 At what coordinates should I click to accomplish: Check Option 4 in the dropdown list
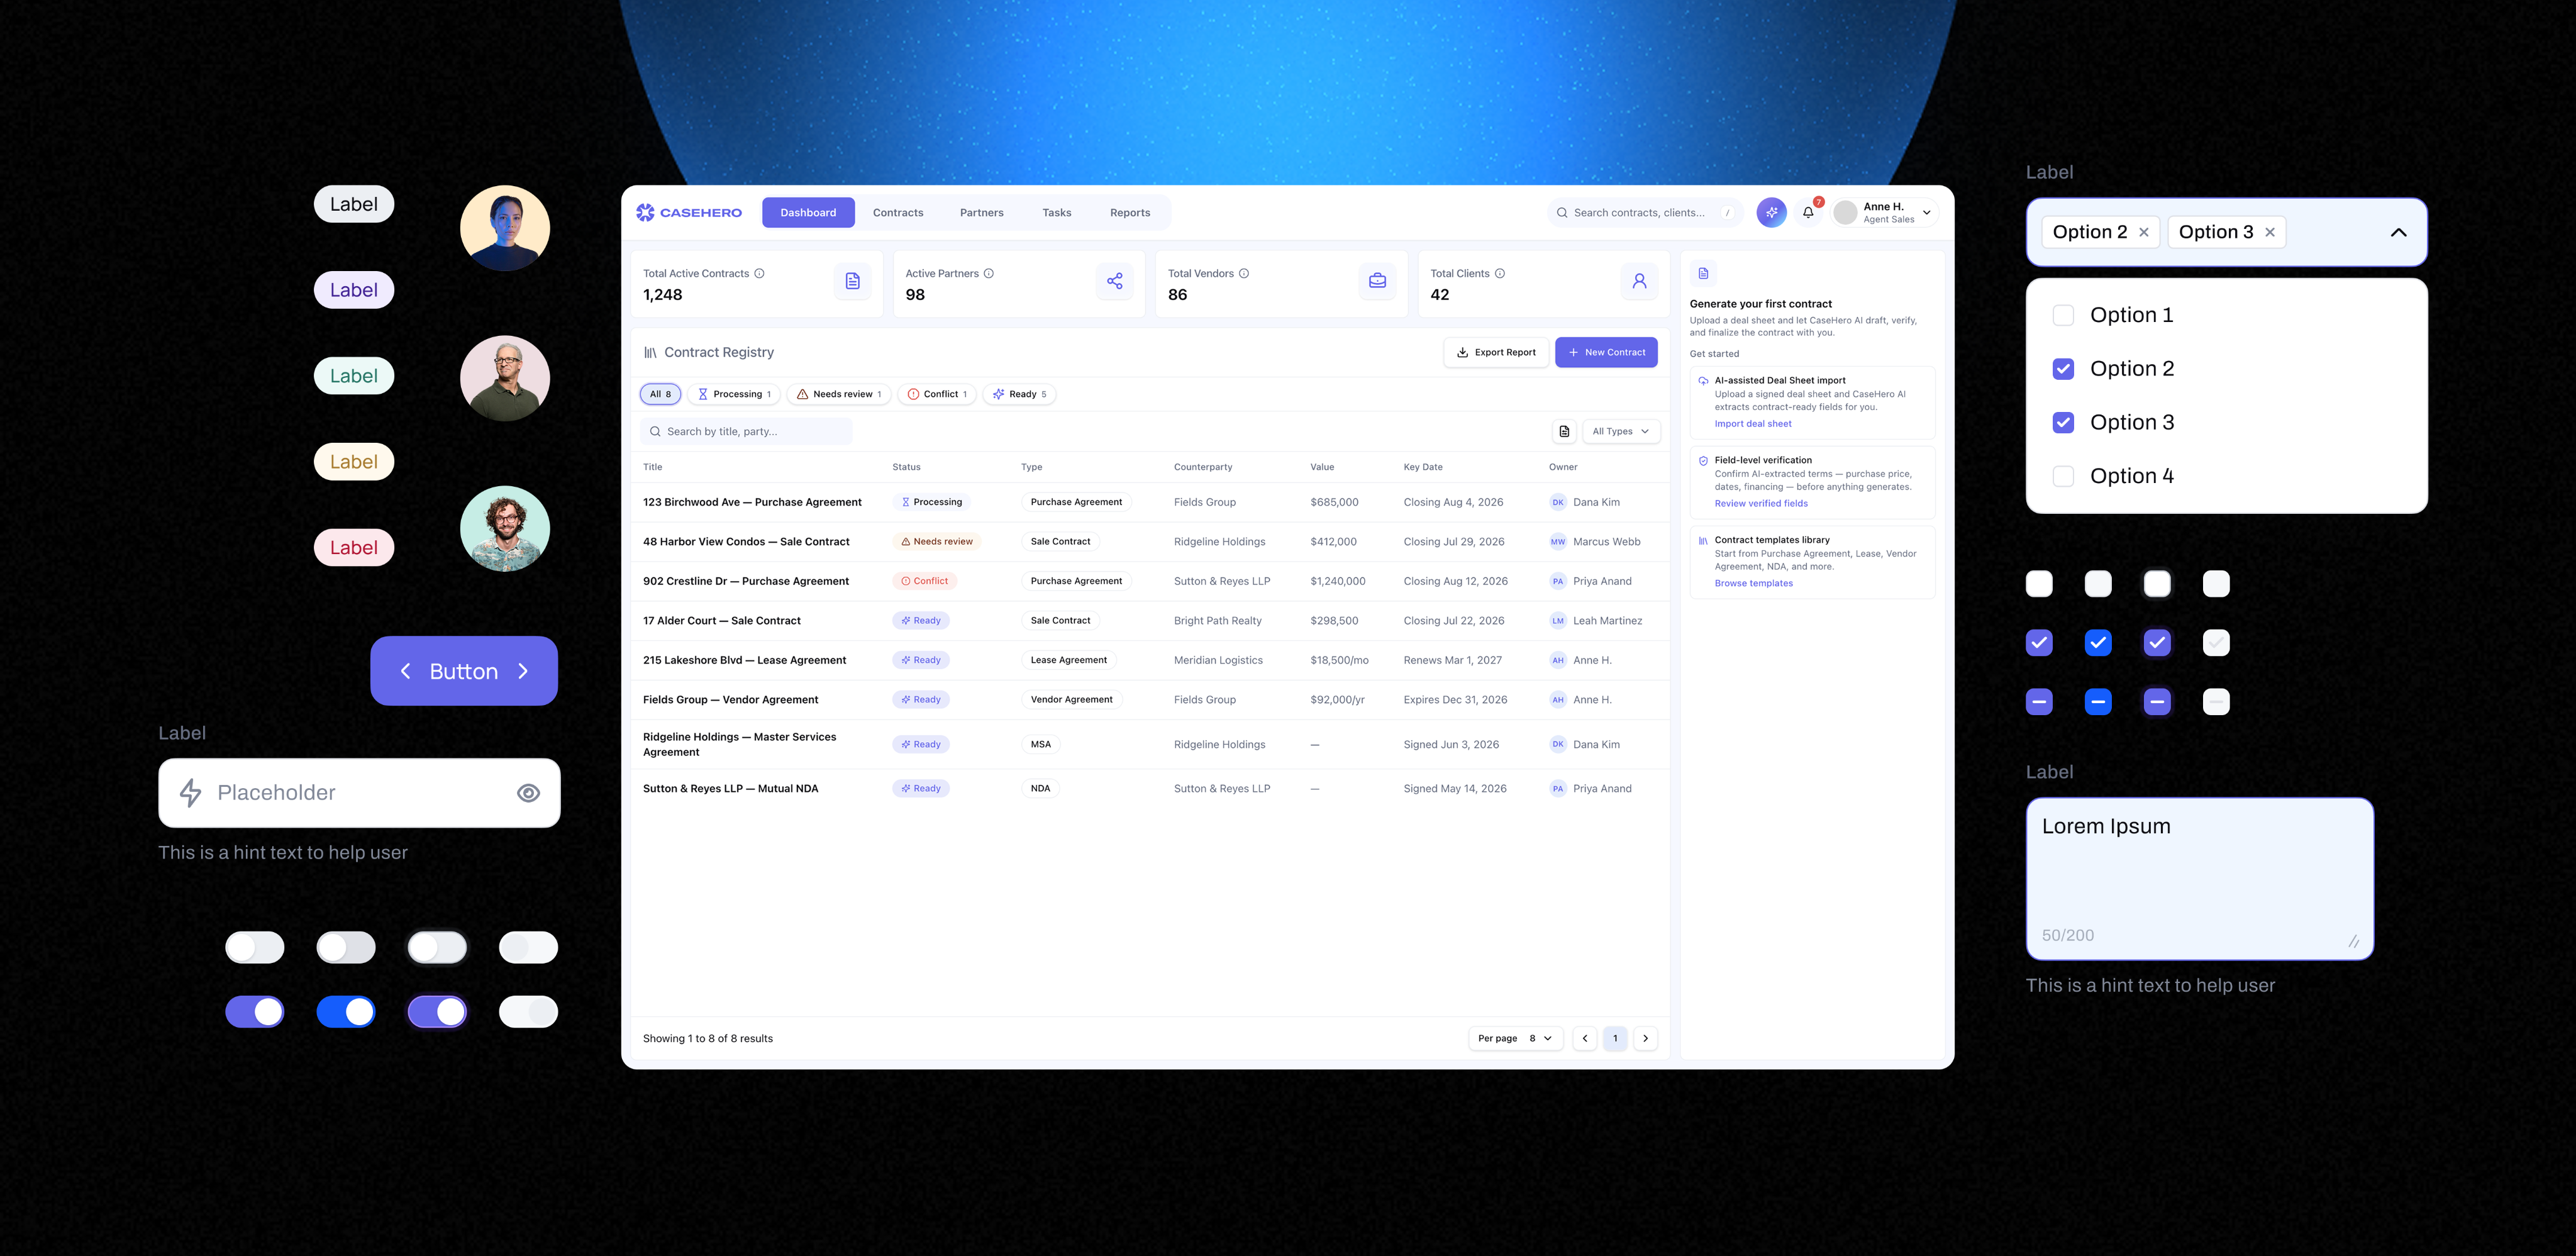pos(2063,476)
